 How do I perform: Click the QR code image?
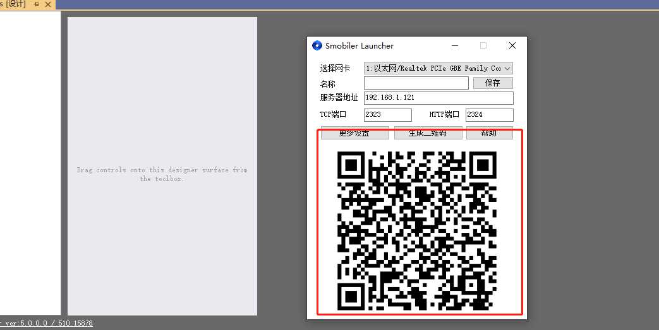(416, 231)
